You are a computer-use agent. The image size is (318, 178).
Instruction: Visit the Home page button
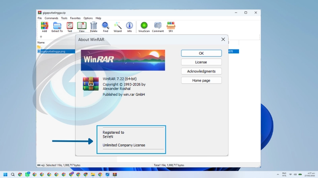click(x=202, y=81)
